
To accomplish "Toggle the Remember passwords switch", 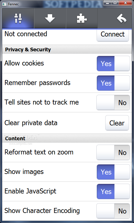I will [x=113, y=83].
